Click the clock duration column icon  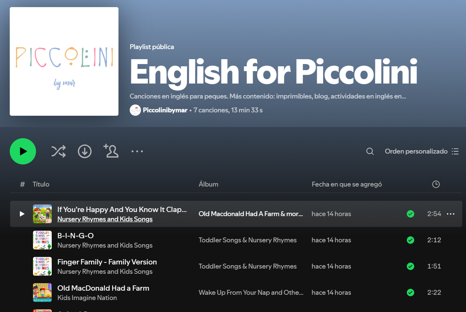click(x=436, y=184)
